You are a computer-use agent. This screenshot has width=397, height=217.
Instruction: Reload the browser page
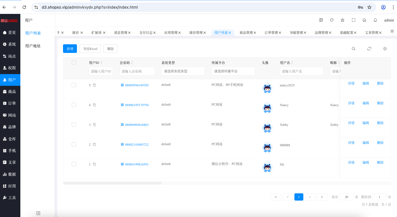[24, 7]
